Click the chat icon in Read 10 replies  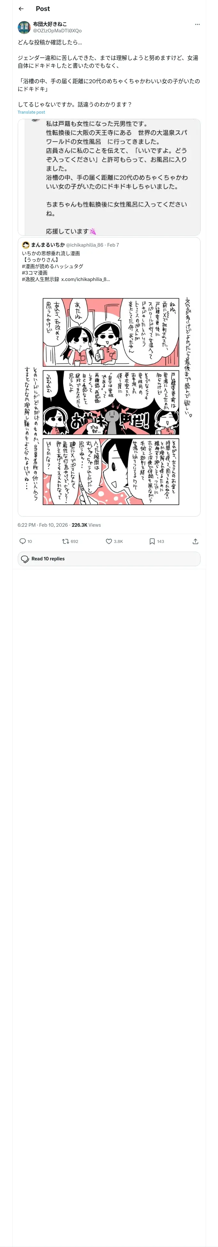pyautogui.click(x=25, y=559)
